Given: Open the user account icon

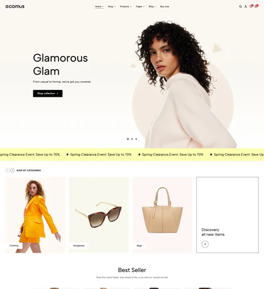Looking at the screenshot, I should (246, 6).
